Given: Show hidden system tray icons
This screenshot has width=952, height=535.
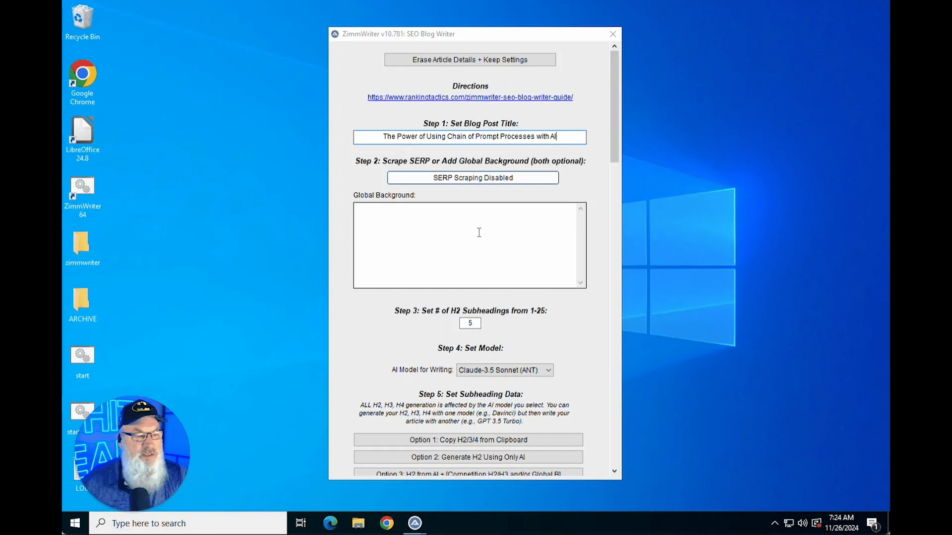Looking at the screenshot, I should 775,523.
